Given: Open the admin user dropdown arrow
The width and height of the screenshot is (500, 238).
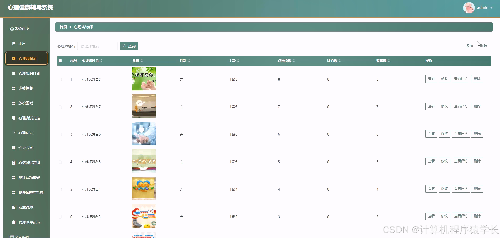Looking at the screenshot, I should click(491, 8).
